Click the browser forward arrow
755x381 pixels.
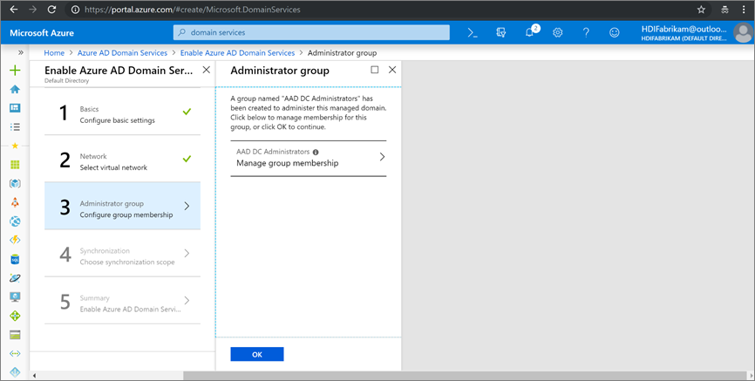pyautogui.click(x=32, y=10)
